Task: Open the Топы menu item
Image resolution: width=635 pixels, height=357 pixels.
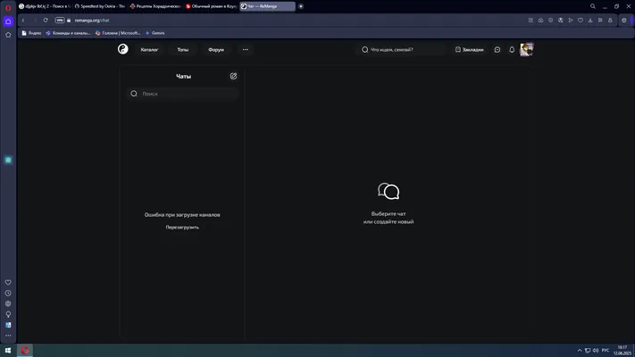Action: pos(183,50)
